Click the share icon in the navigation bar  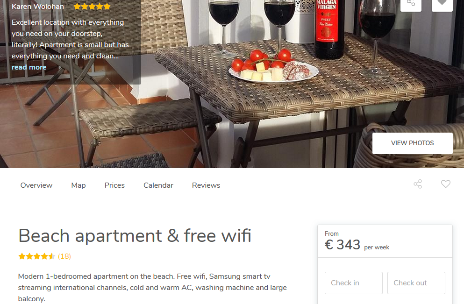point(418,184)
